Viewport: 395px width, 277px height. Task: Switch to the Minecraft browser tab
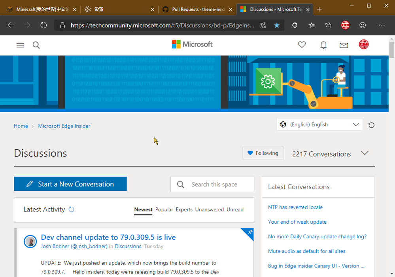click(42, 9)
